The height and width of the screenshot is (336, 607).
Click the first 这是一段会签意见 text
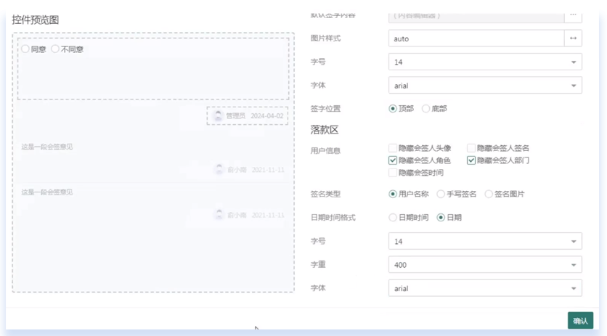pyautogui.click(x=47, y=147)
